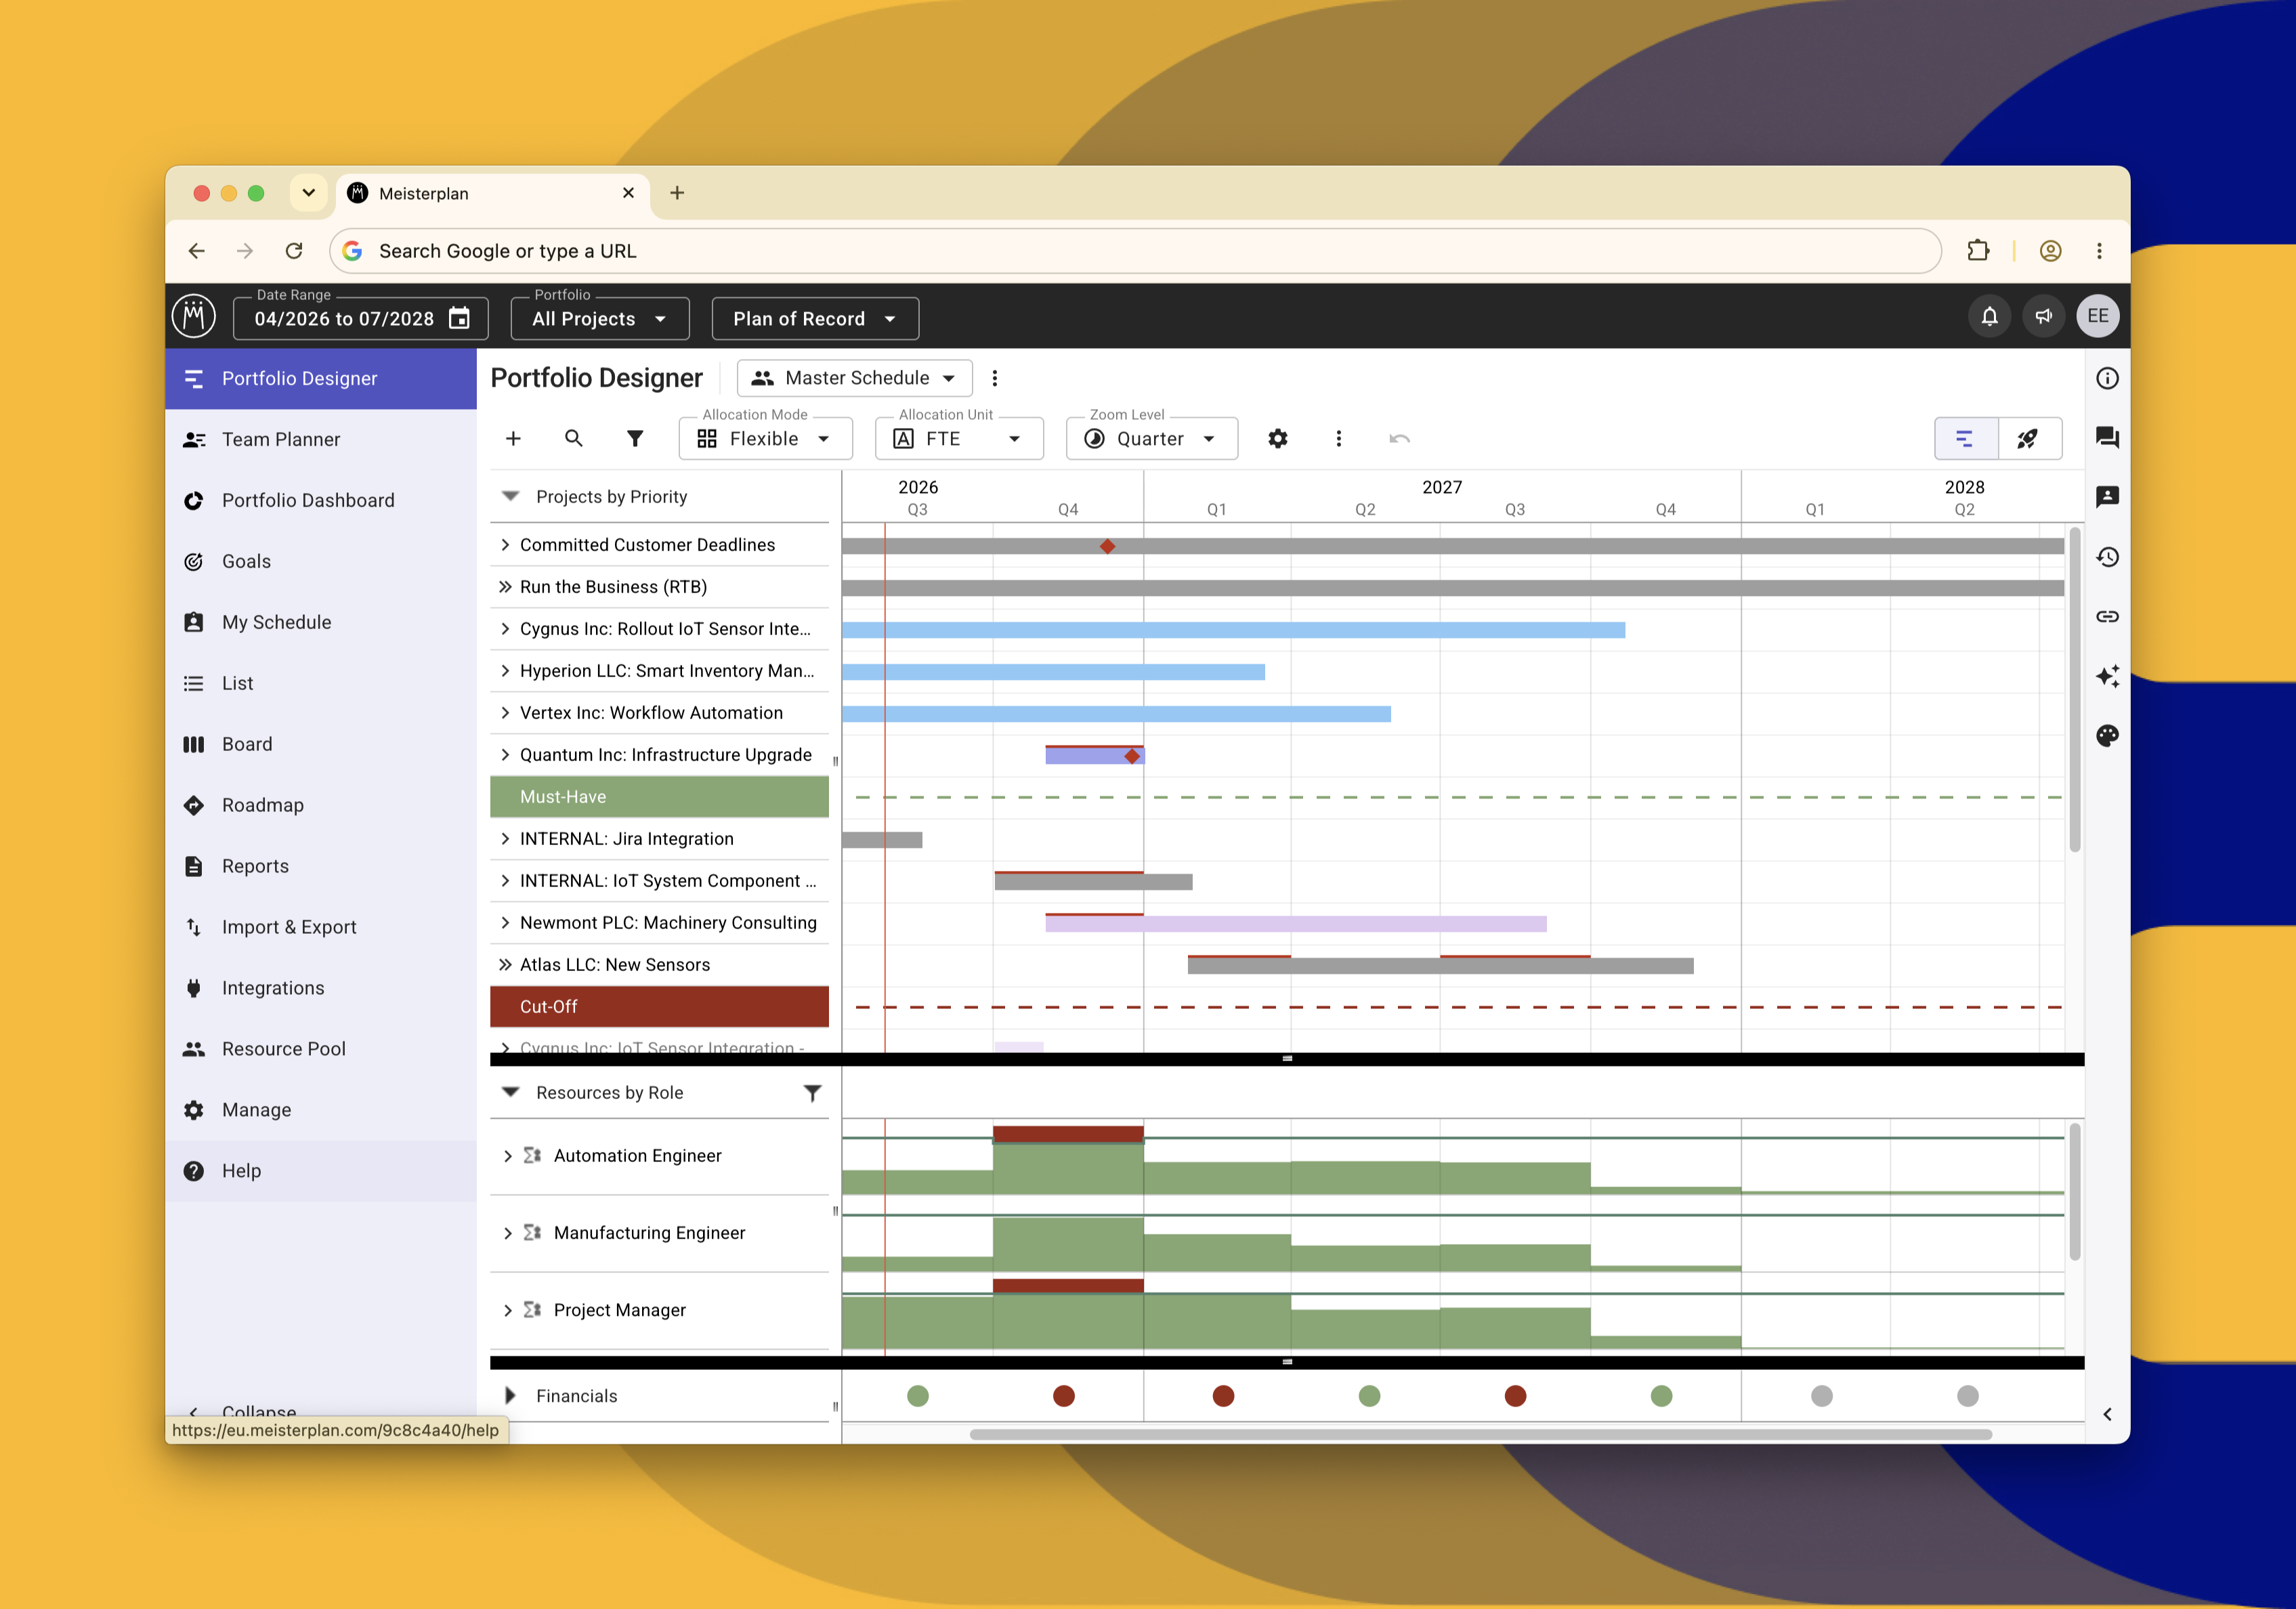Open My Schedule in sidebar
The width and height of the screenshot is (2296, 1609).
320,622
